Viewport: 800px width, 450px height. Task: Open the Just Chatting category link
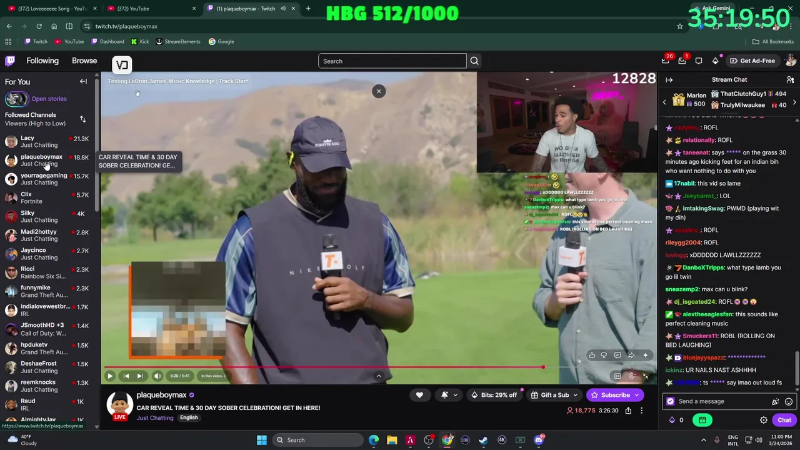[x=155, y=417]
